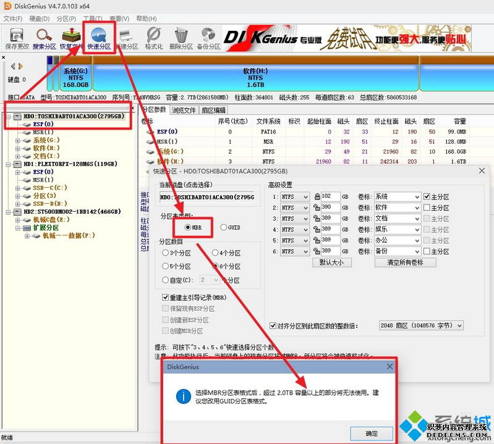Click the current disk selector HD0:TOSHIBADT01ACA300
The width and height of the screenshot is (494, 444).
tap(207, 197)
